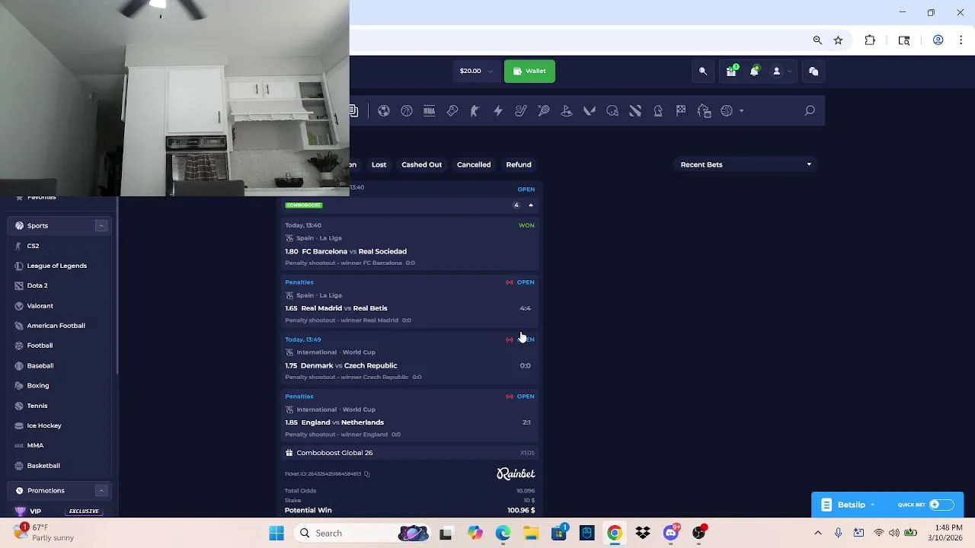Open the rewards gift box icon

pos(731,71)
